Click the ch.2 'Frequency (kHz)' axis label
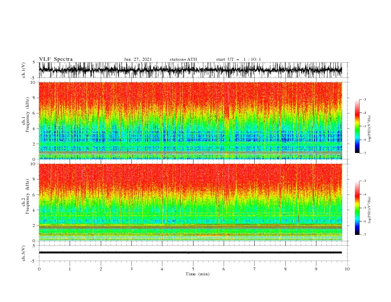The height and width of the screenshot is (302, 391). (x=28, y=196)
